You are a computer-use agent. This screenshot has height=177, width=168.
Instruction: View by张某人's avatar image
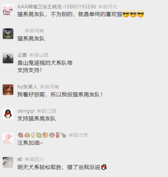pyautogui.click(x=8, y=90)
